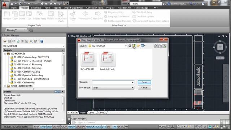231x130 pixels.
Task: Expand the EXTRA LIBRARY DEMO project node
Action: (5, 86)
